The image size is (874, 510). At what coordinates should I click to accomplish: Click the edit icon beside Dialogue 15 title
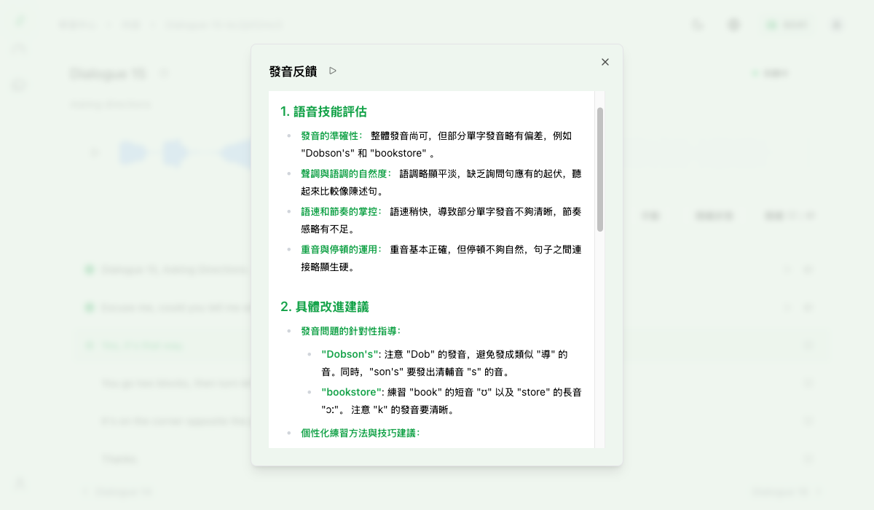[x=165, y=73]
